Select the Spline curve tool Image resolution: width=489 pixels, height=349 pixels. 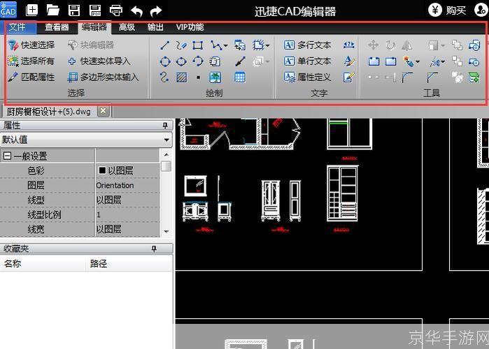[x=164, y=77]
